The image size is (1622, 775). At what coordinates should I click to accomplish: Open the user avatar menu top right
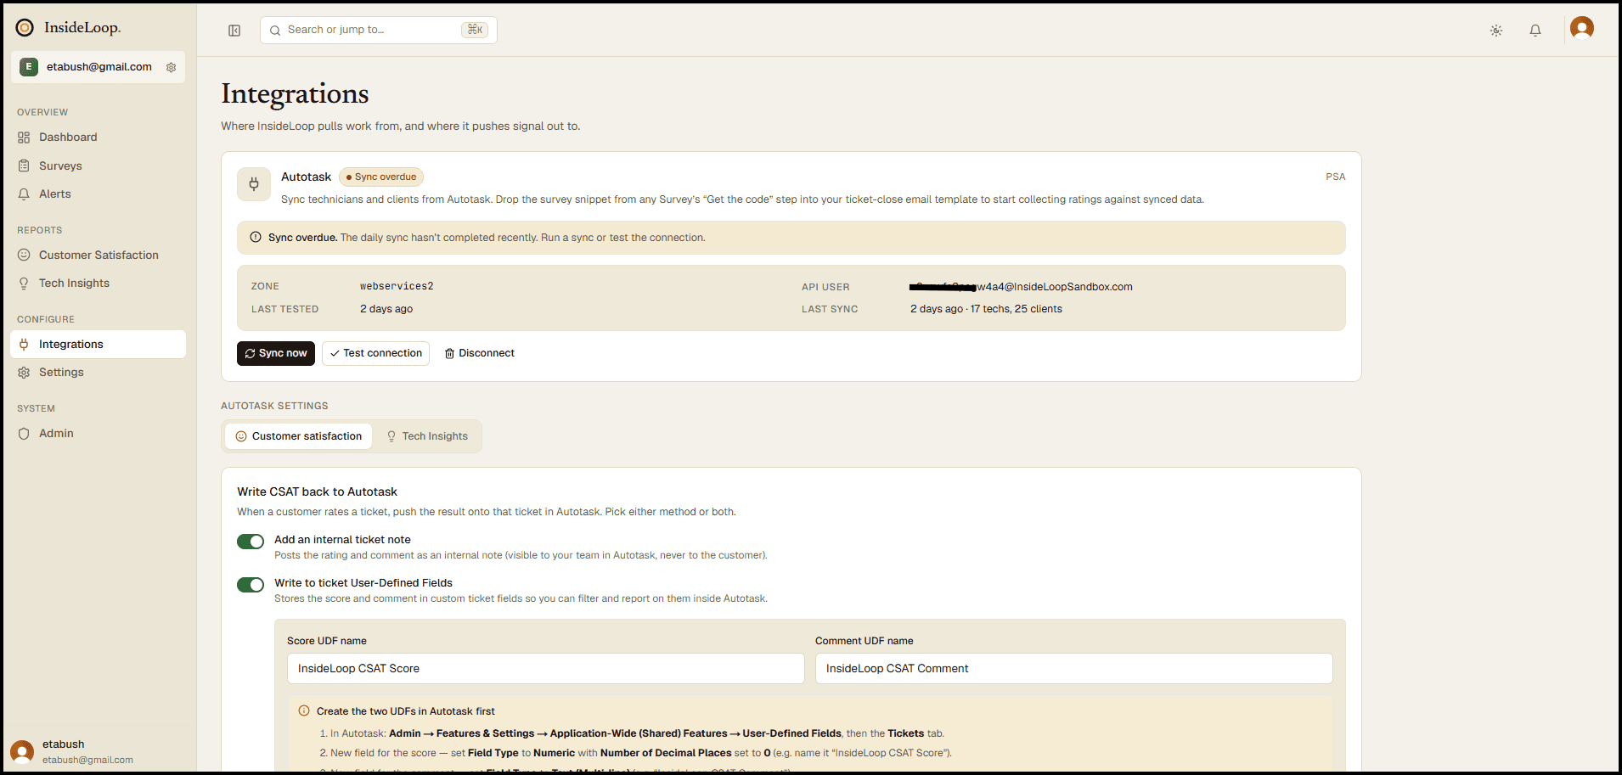(x=1582, y=28)
